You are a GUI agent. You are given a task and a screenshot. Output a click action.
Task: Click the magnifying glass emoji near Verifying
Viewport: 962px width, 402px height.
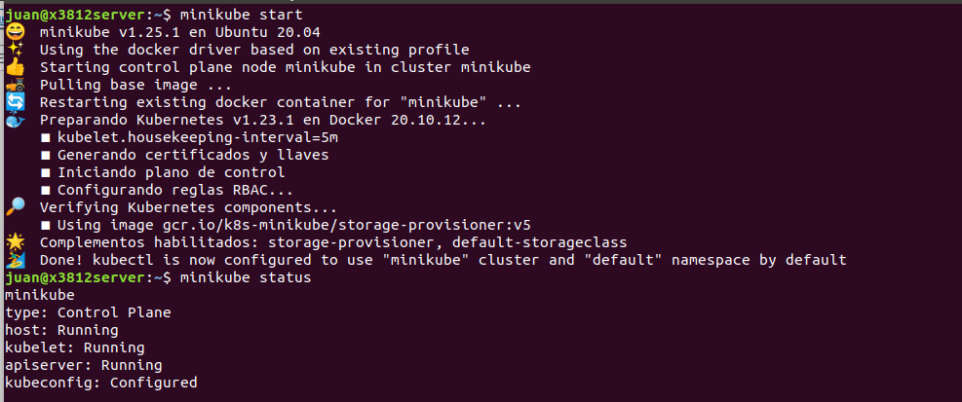15,207
